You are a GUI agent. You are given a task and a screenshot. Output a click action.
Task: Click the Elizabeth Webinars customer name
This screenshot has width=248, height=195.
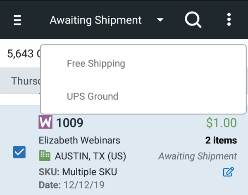click(x=79, y=140)
